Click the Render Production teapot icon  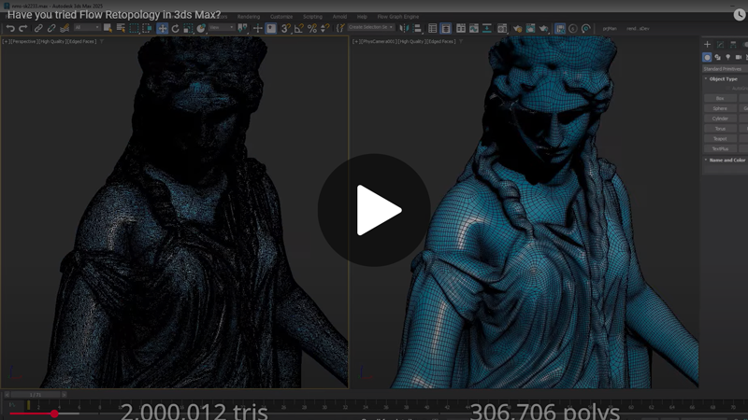click(543, 29)
